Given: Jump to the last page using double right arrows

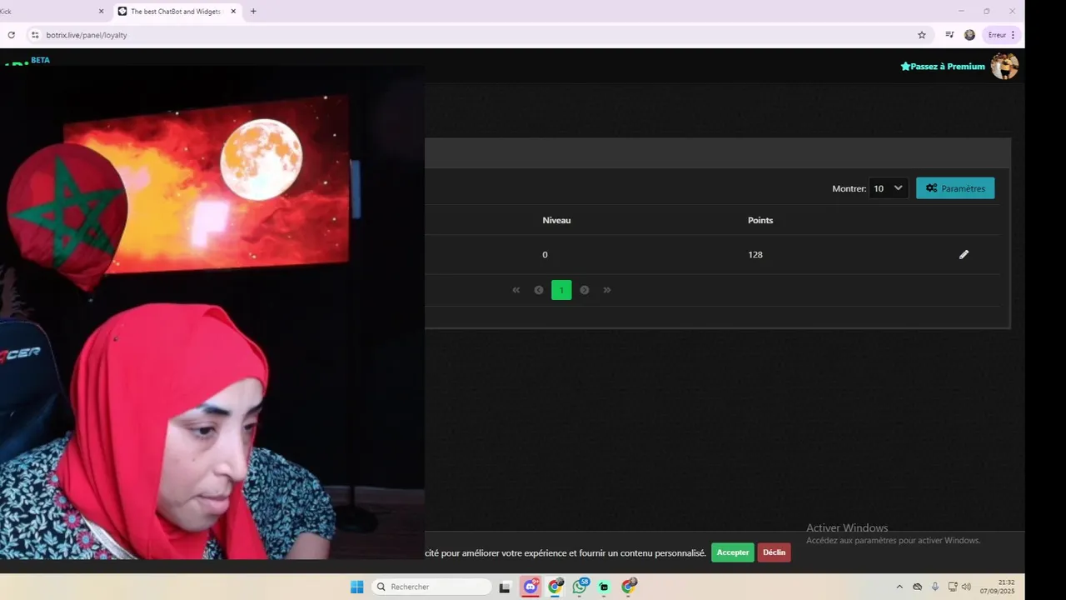Looking at the screenshot, I should (x=607, y=290).
